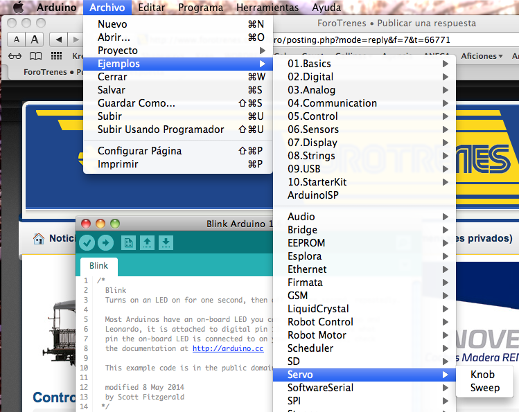Viewport: 519px width, 412px height.
Task: Click the Safari forward navigation arrow
Action: [x=76, y=39]
